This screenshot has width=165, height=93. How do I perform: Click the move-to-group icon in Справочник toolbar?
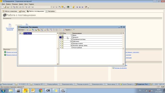coord(45,30)
